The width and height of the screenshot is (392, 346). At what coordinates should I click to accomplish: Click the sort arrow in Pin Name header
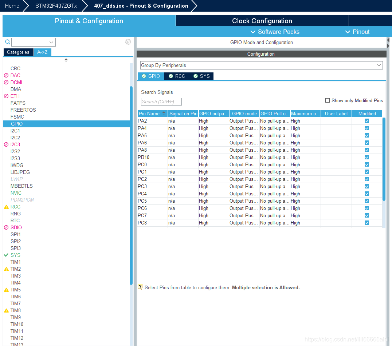pos(164,113)
